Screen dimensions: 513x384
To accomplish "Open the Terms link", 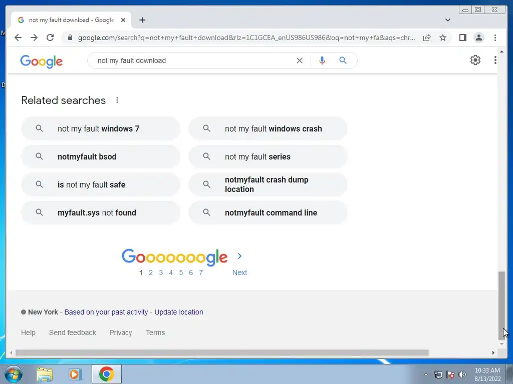I will (155, 332).
